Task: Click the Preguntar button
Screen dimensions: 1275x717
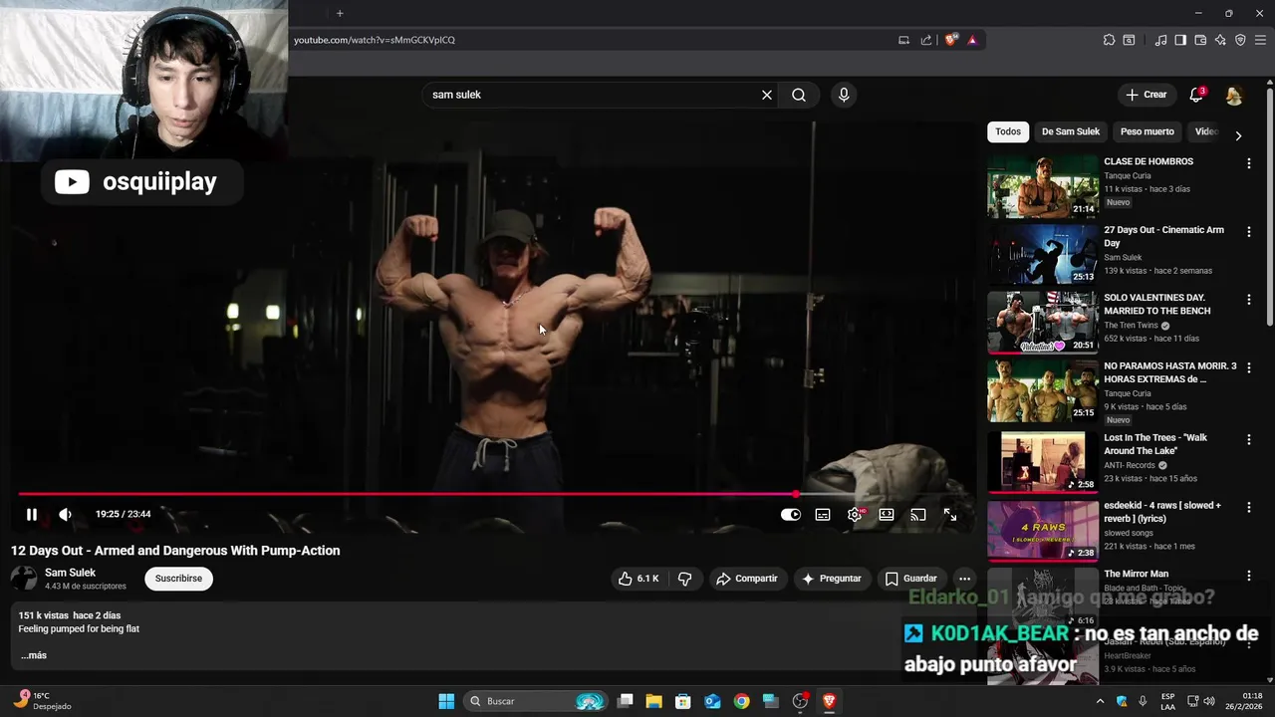Action: coord(832,579)
